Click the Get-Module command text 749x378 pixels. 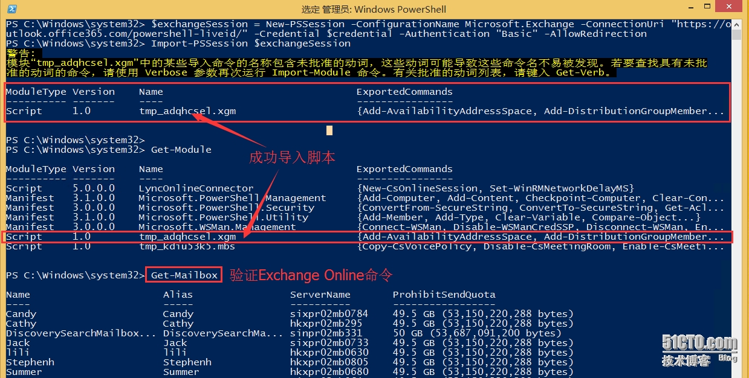pyautogui.click(x=181, y=150)
